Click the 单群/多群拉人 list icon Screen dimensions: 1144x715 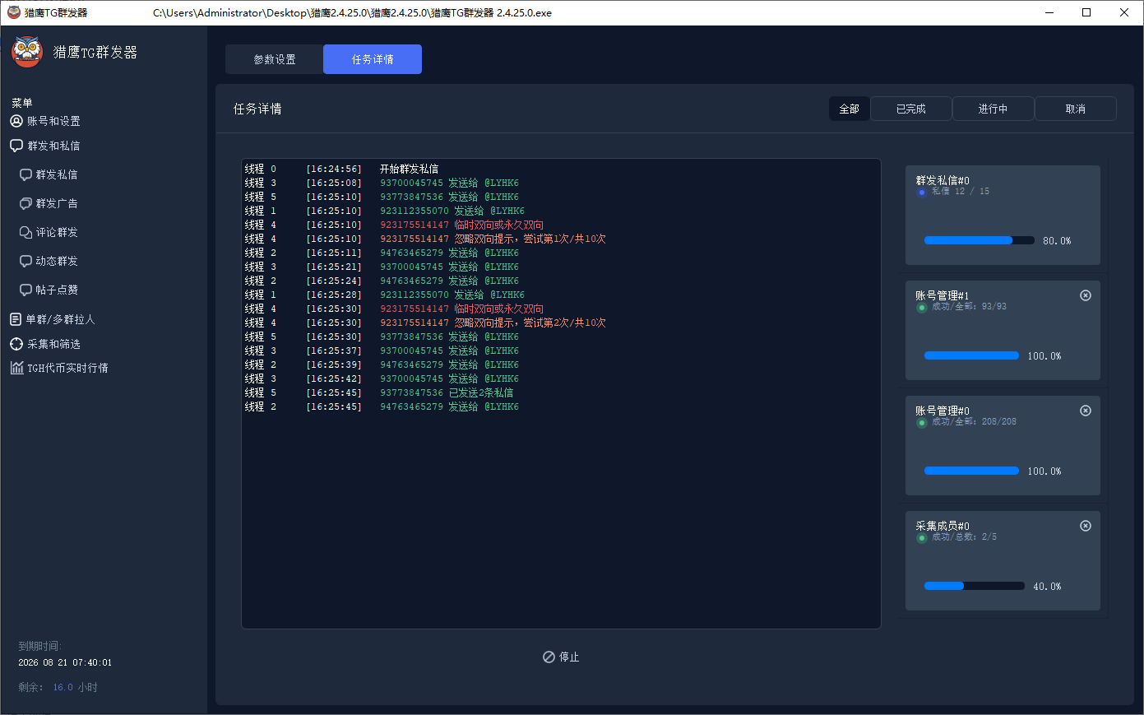tap(16, 319)
